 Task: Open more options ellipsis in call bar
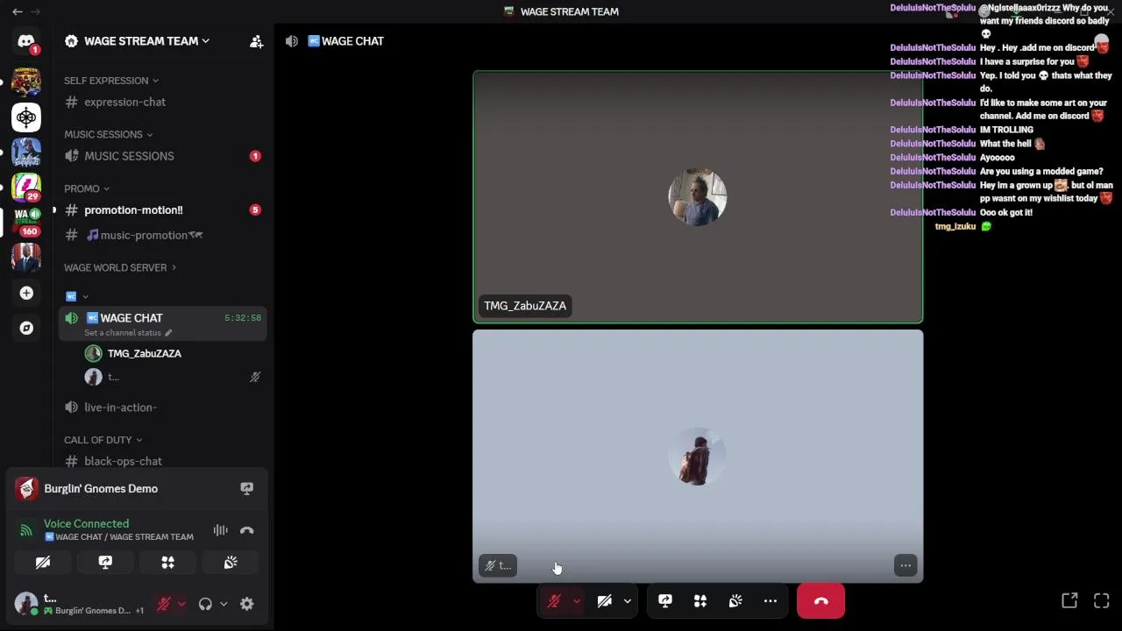point(770,601)
